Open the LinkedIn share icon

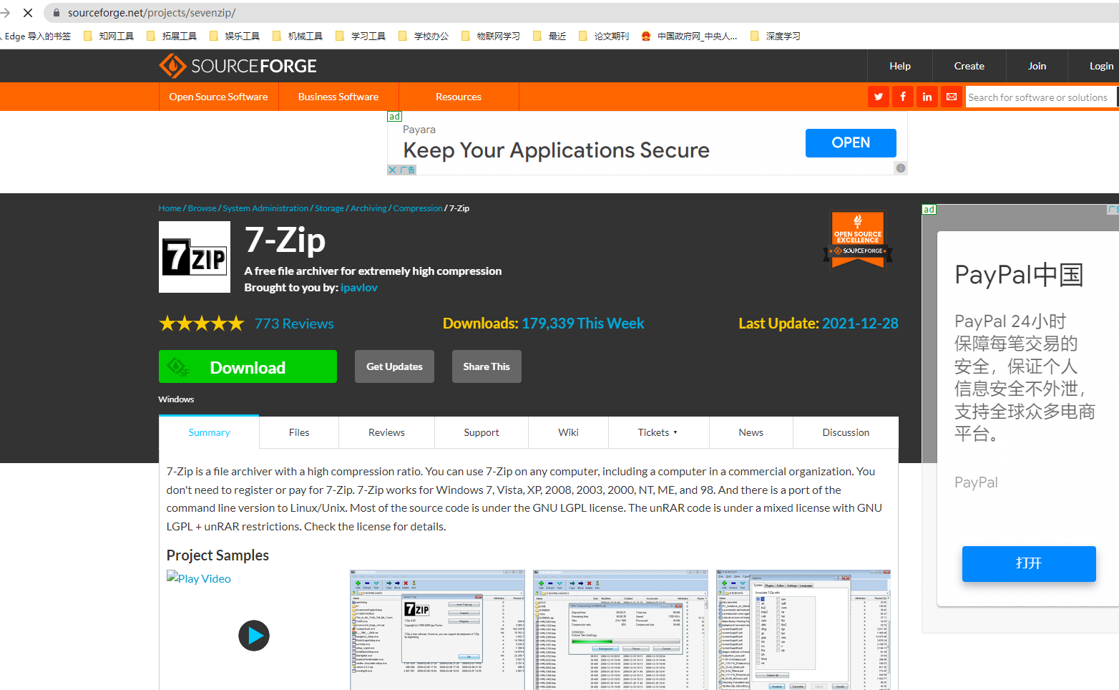point(927,96)
